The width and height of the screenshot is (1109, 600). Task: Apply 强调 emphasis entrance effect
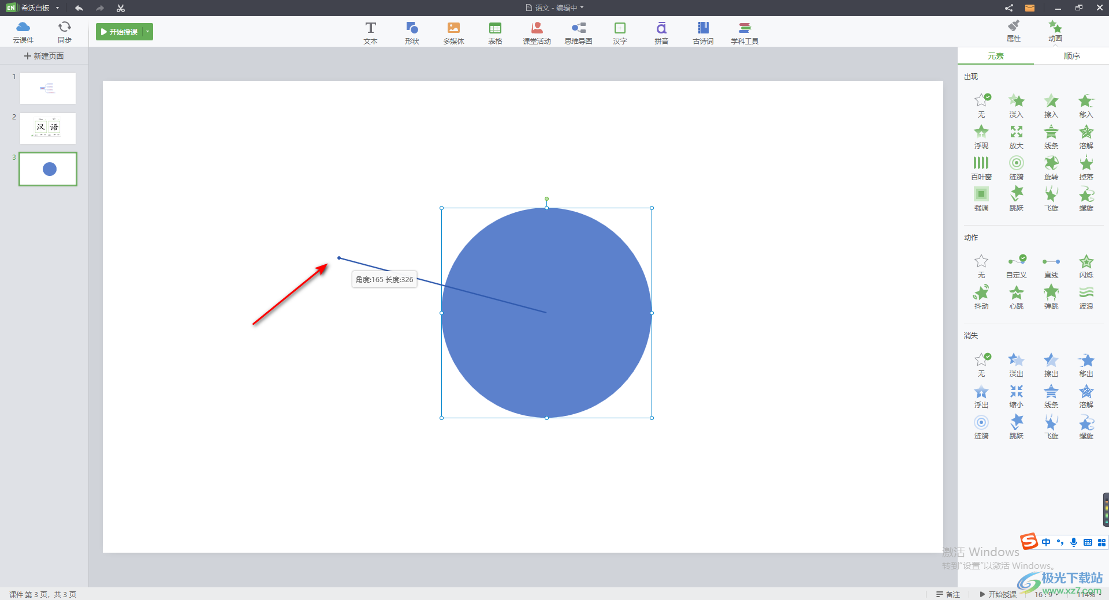(981, 199)
